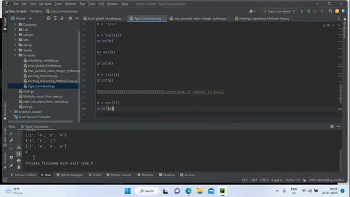
Task: Open Search Everywhere magnifier icon
Action: point(330,11)
